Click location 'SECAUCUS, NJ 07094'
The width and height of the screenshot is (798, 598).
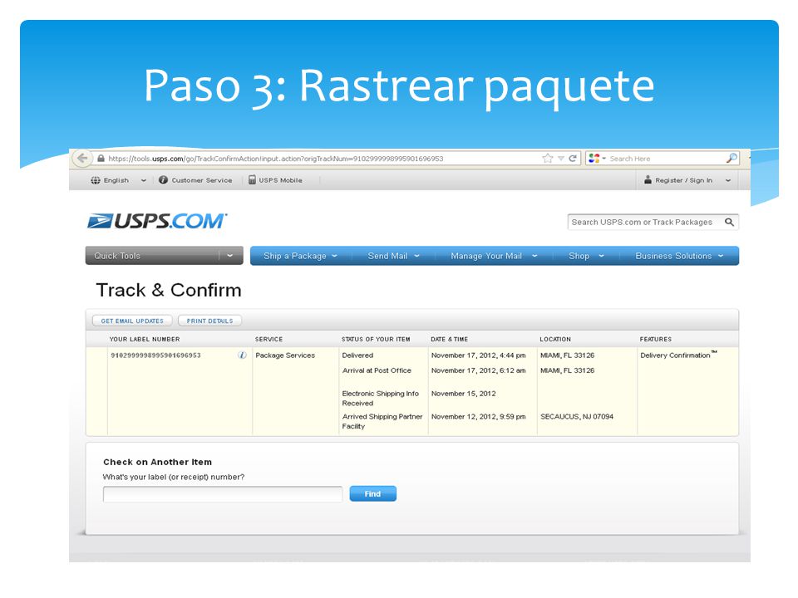click(x=577, y=416)
